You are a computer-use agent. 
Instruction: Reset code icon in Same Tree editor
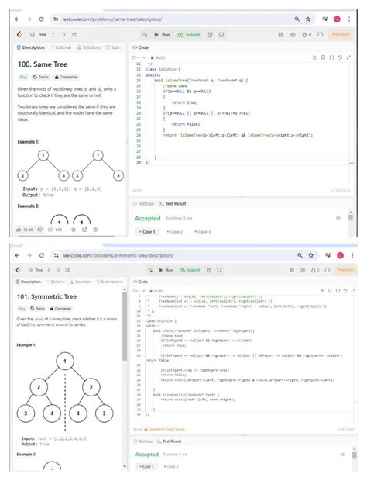340,57
